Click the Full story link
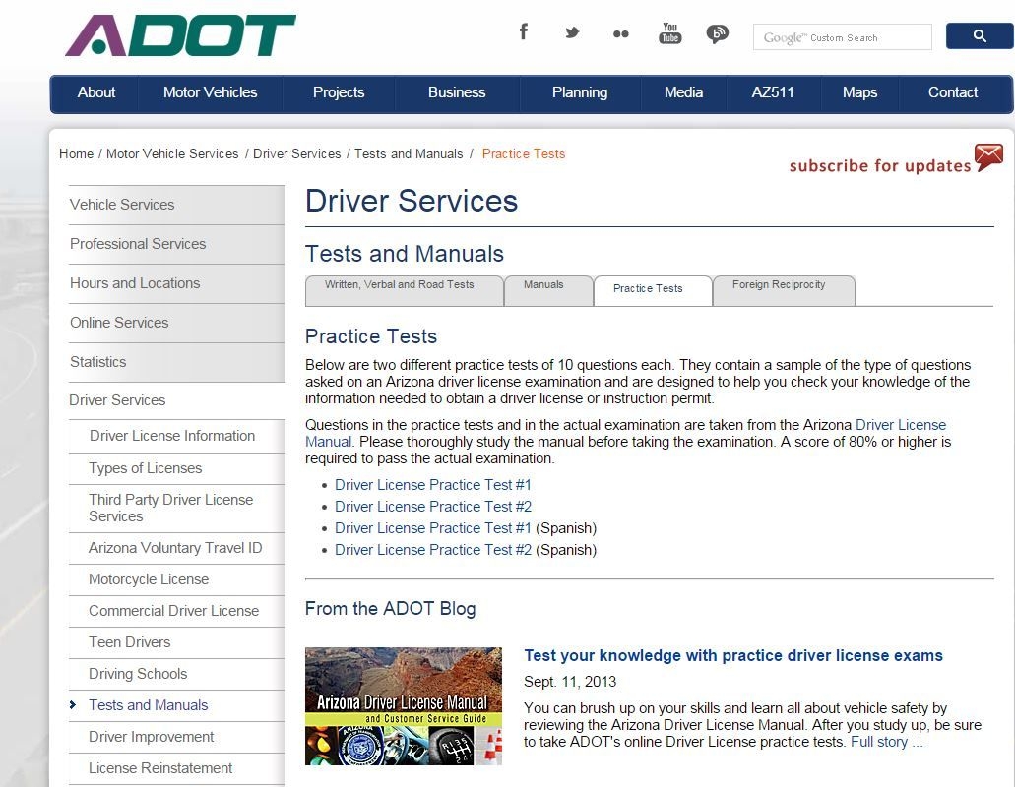This screenshot has height=787, width=1015. [883, 741]
